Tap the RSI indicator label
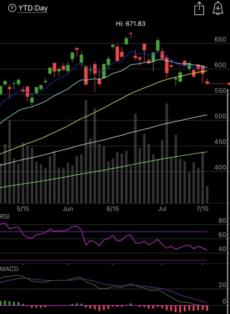 (x=5, y=216)
